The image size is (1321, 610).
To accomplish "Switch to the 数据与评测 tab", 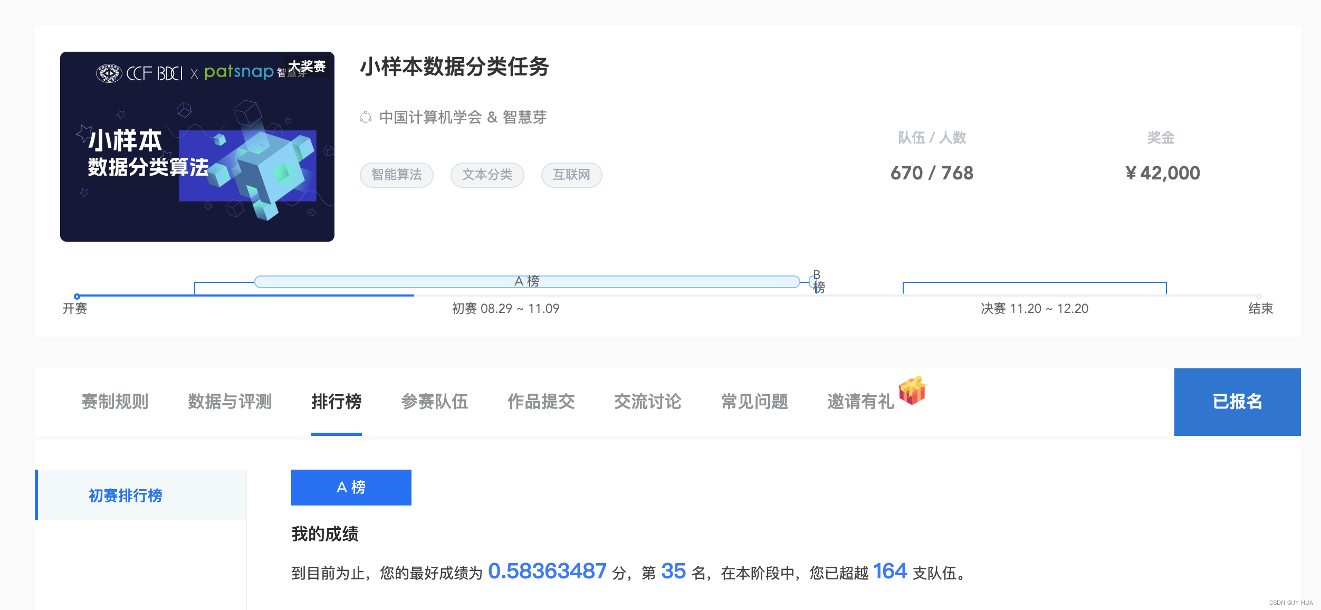I will pyautogui.click(x=230, y=402).
